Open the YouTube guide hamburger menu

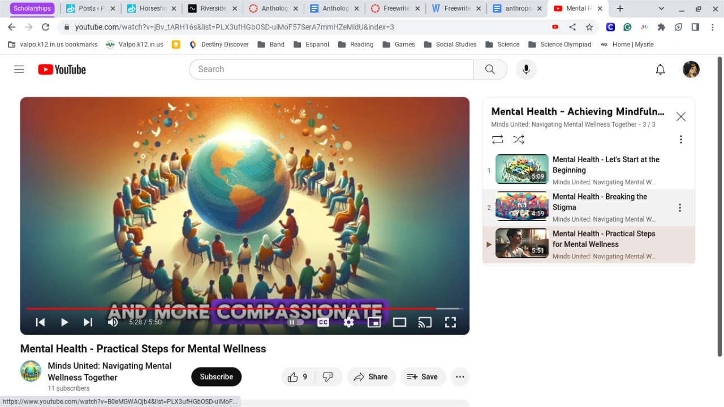19,69
